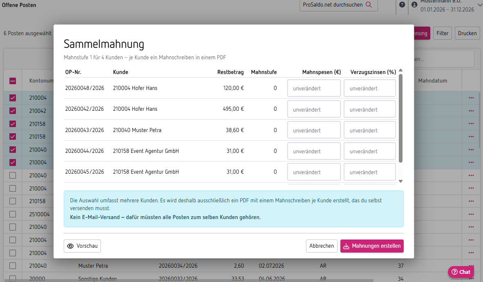Open three-dot menu for row 210042

pyautogui.click(x=471, y=111)
